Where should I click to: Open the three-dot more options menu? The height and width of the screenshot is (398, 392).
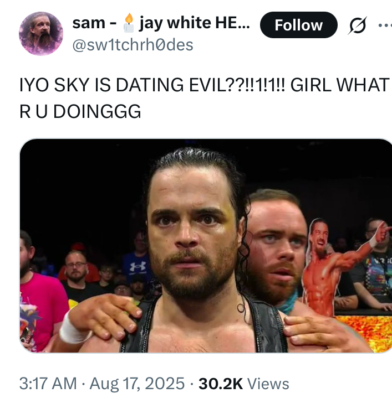click(x=385, y=25)
